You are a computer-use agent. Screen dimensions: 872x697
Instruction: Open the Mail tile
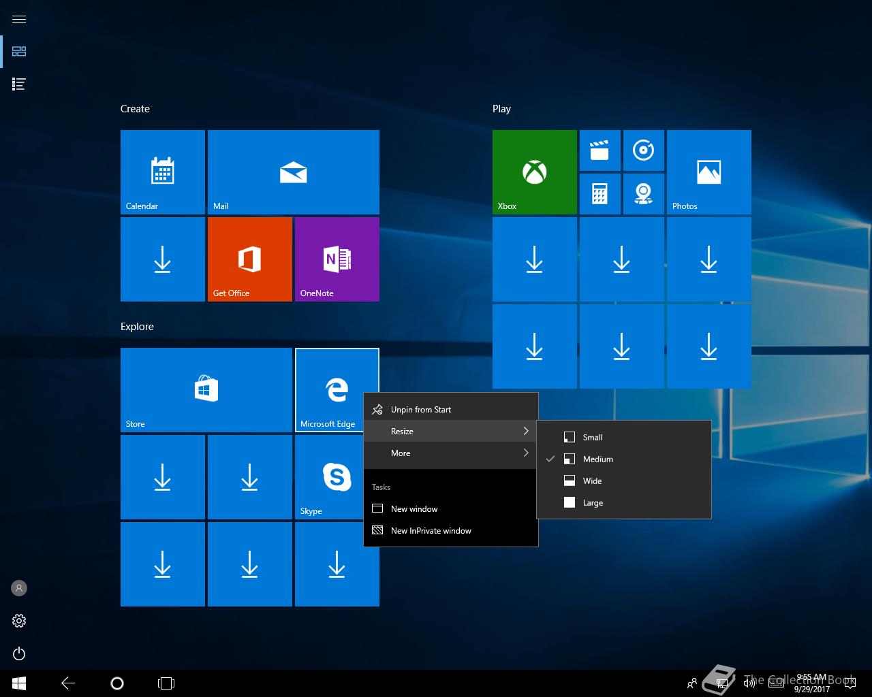tap(294, 172)
